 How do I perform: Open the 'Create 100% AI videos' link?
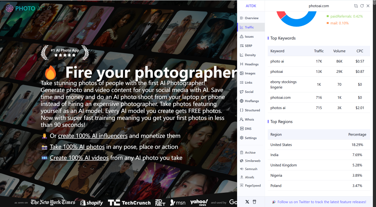pos(79,158)
